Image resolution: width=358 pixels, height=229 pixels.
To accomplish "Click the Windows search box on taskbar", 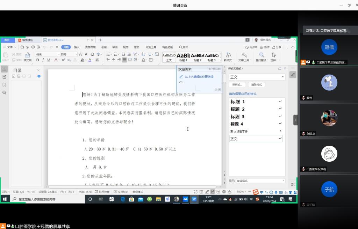I will click(47, 199).
